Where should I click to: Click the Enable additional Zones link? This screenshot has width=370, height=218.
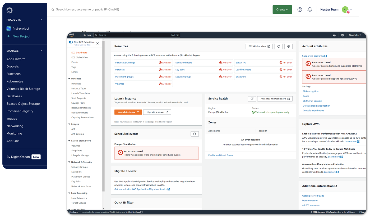(x=220, y=155)
